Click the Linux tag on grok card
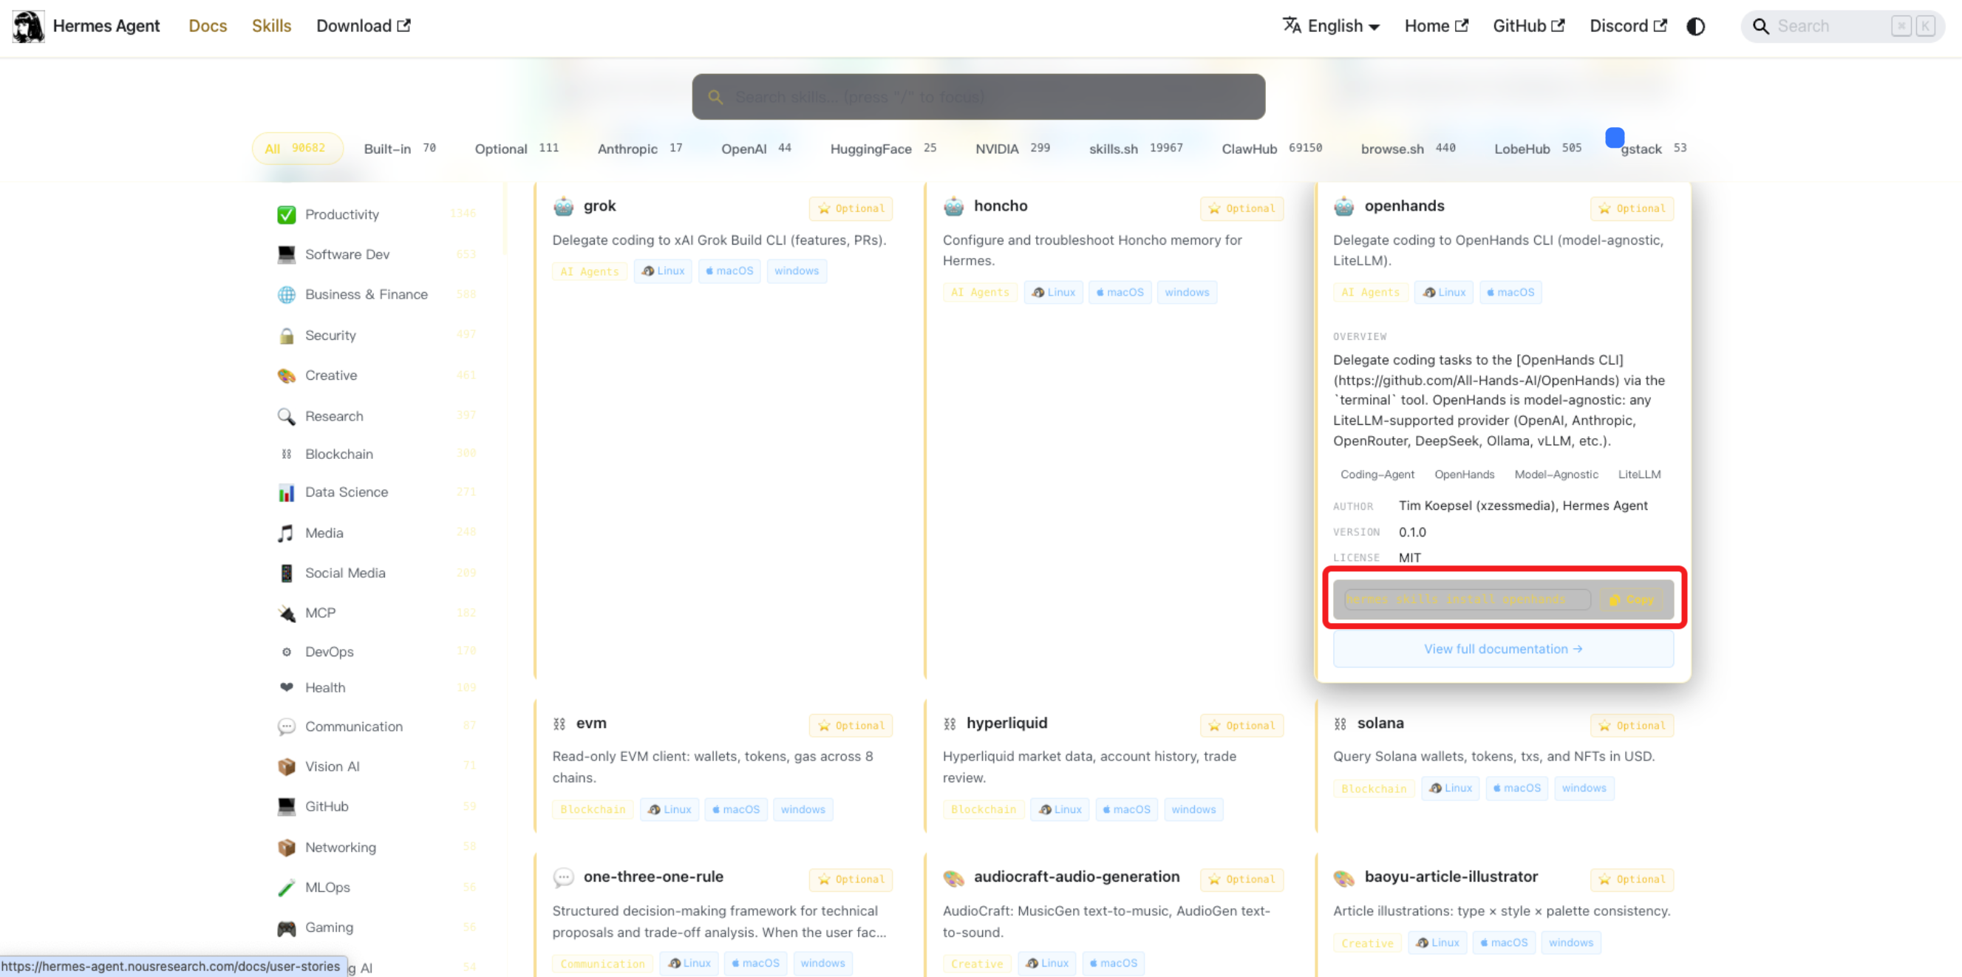This screenshot has height=977, width=1962. click(664, 271)
